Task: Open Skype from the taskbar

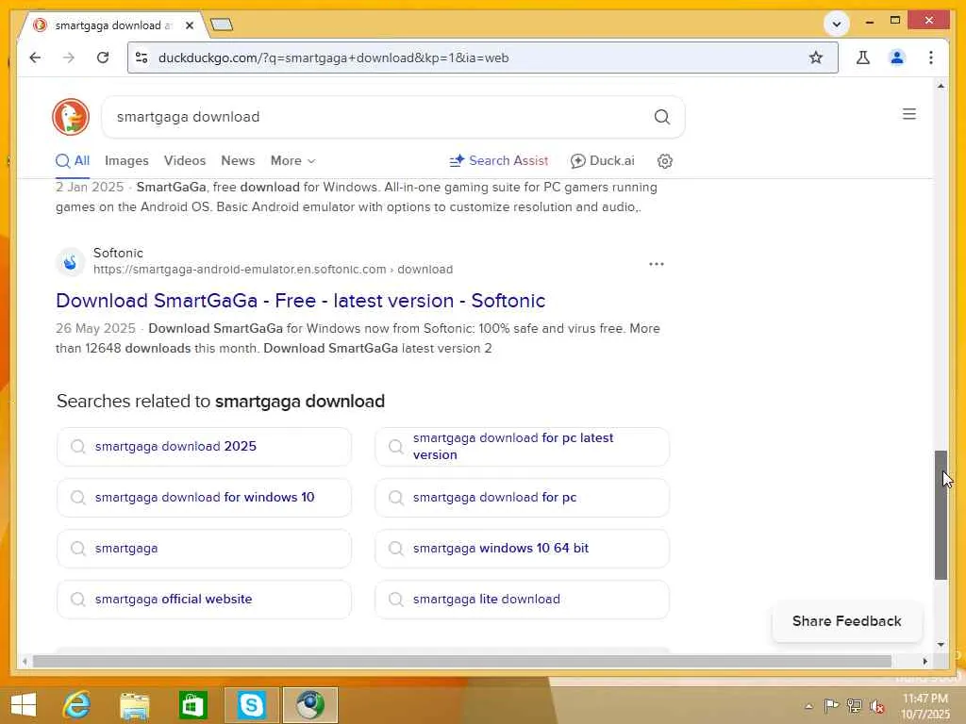Action: [251, 704]
